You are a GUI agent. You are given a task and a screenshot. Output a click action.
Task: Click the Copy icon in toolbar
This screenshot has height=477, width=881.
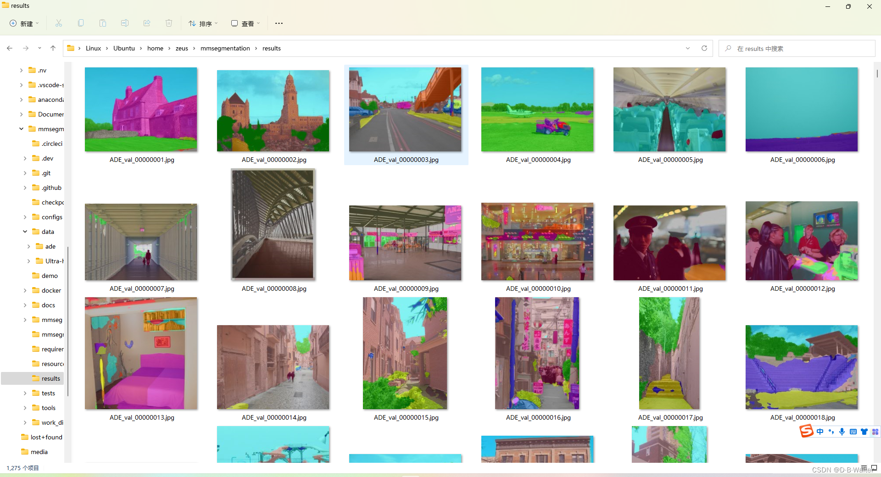81,23
